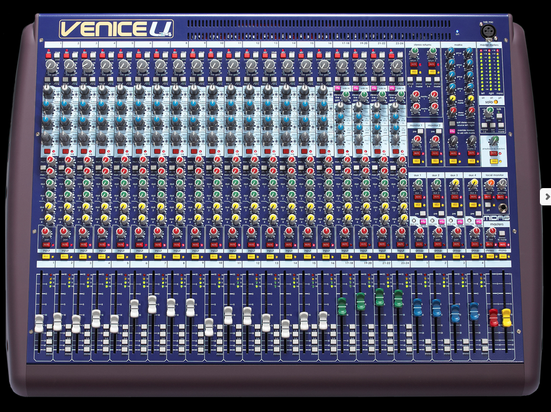Image resolution: width=551 pixels, height=412 pixels.
Task: Toggle monitor 1 pre button
Action: 420,131
